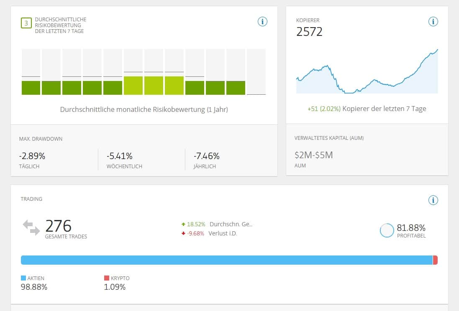Screen dimensions: 459x311
Task: Click the "Verlust i.D." label
Action: pos(223,233)
